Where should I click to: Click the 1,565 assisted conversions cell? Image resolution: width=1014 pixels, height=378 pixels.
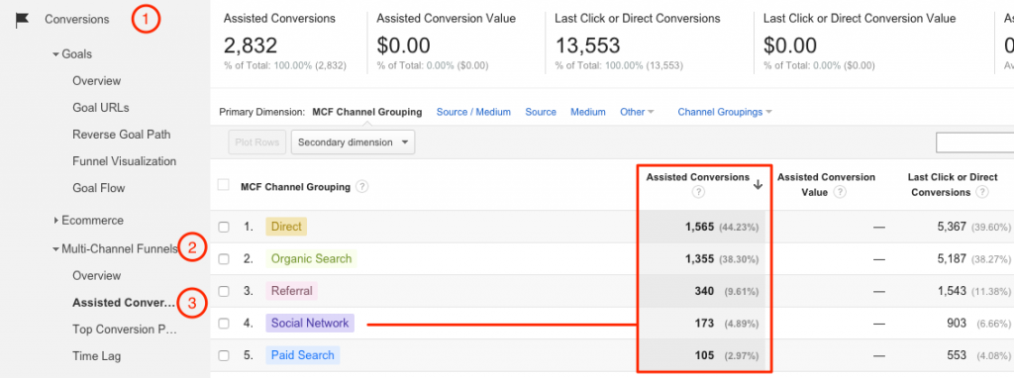pyautogui.click(x=699, y=227)
